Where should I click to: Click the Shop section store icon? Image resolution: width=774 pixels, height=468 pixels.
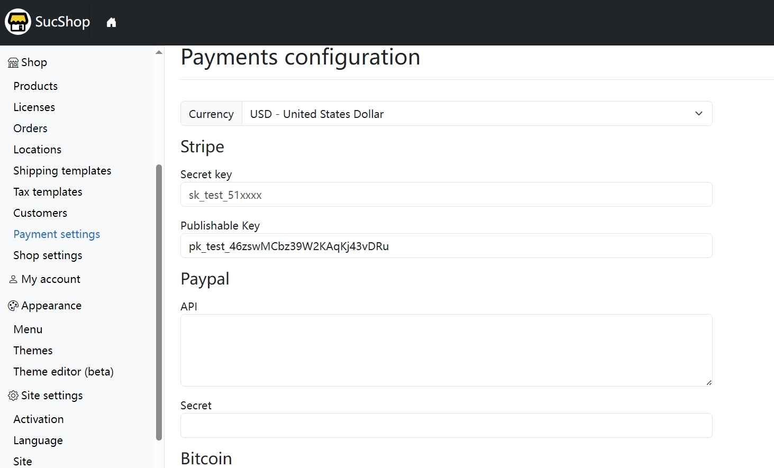coord(13,63)
